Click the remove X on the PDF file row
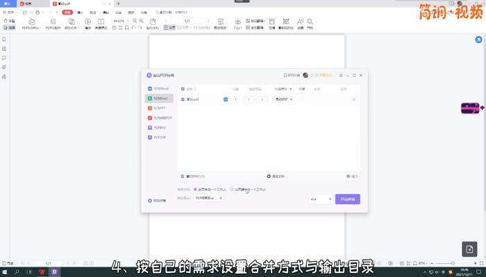486x277 pixels. (353, 100)
